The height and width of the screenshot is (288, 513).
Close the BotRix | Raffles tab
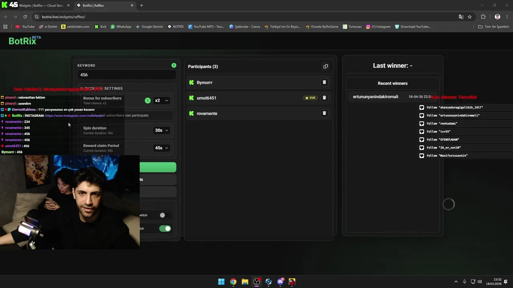point(132,6)
